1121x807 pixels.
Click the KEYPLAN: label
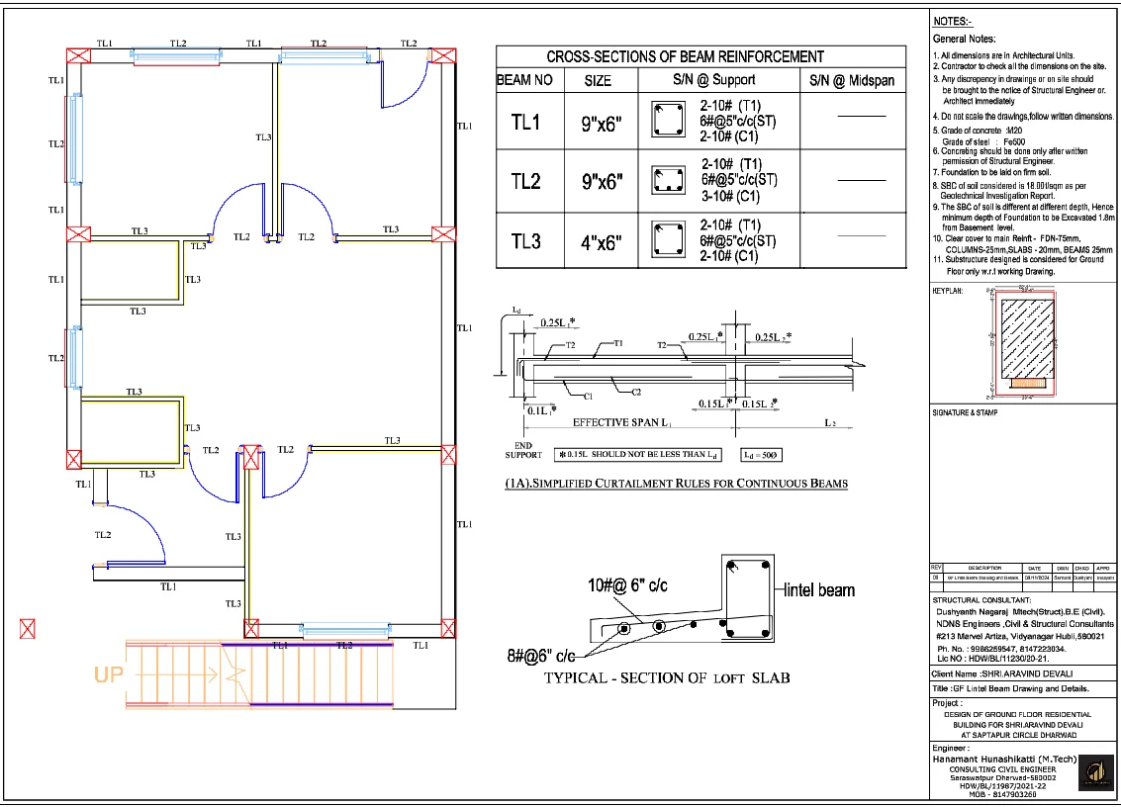point(947,291)
